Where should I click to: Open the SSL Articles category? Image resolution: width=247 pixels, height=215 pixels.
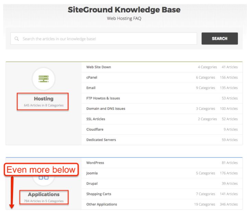point(96,119)
